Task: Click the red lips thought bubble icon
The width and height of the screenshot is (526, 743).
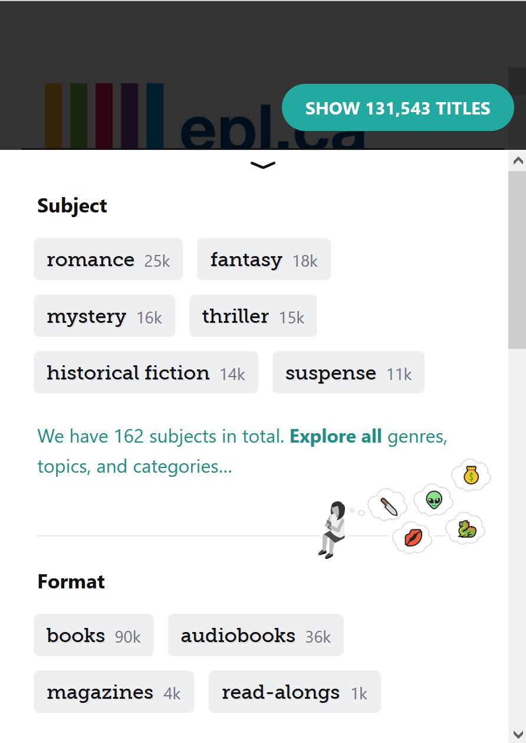Action: click(x=413, y=538)
